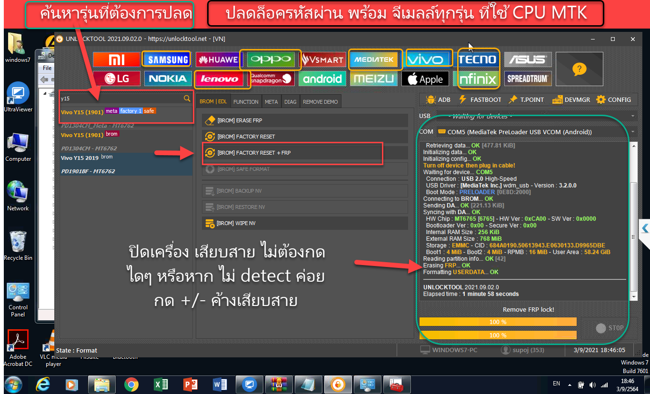Select the Xiaomi MI brand logo
This screenshot has width=650, height=394.
coord(117,59)
